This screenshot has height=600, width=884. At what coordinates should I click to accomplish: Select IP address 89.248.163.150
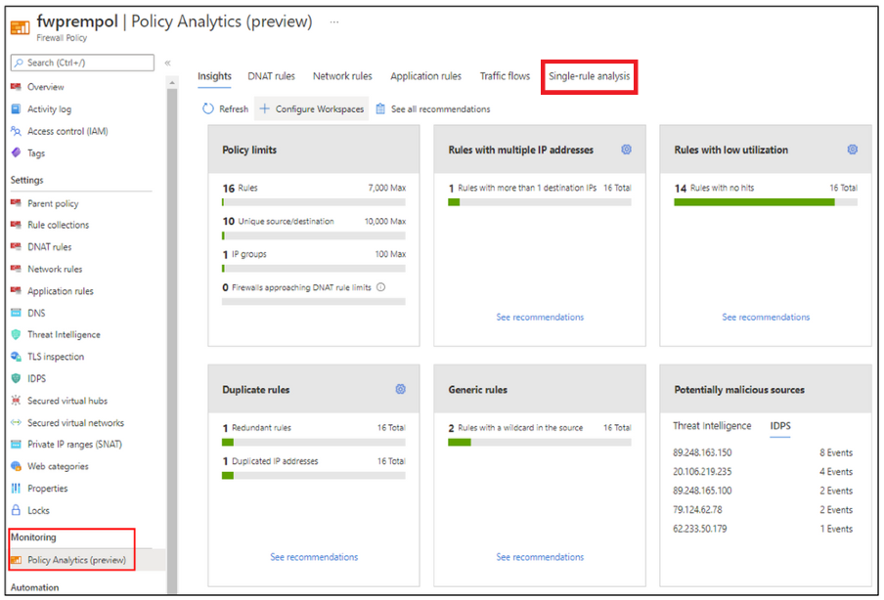[x=702, y=452]
